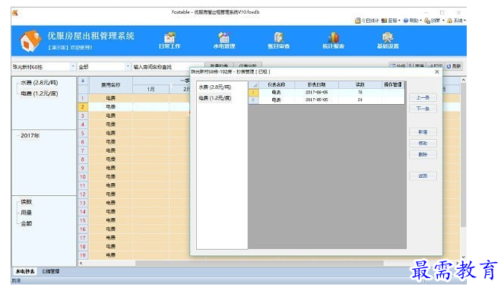Click the Foxtable app icon in title bar
504x294 pixels.
[x=14, y=13]
